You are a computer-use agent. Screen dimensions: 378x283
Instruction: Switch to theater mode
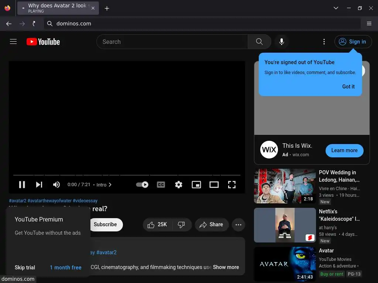pos(214,185)
